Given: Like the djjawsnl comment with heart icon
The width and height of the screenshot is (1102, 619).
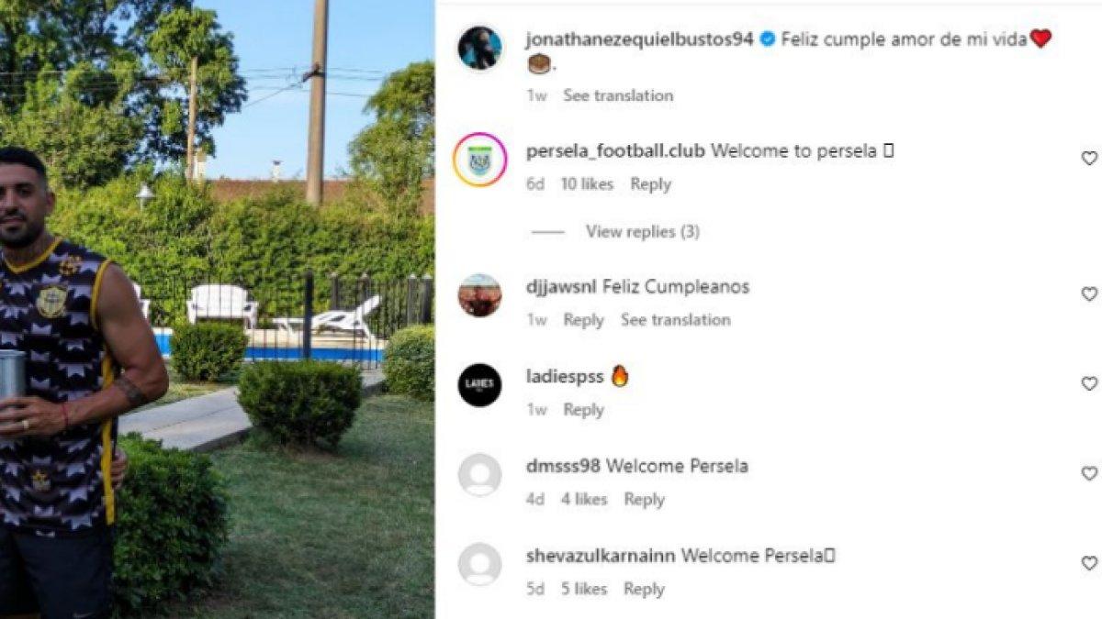Looking at the screenshot, I should (1089, 294).
